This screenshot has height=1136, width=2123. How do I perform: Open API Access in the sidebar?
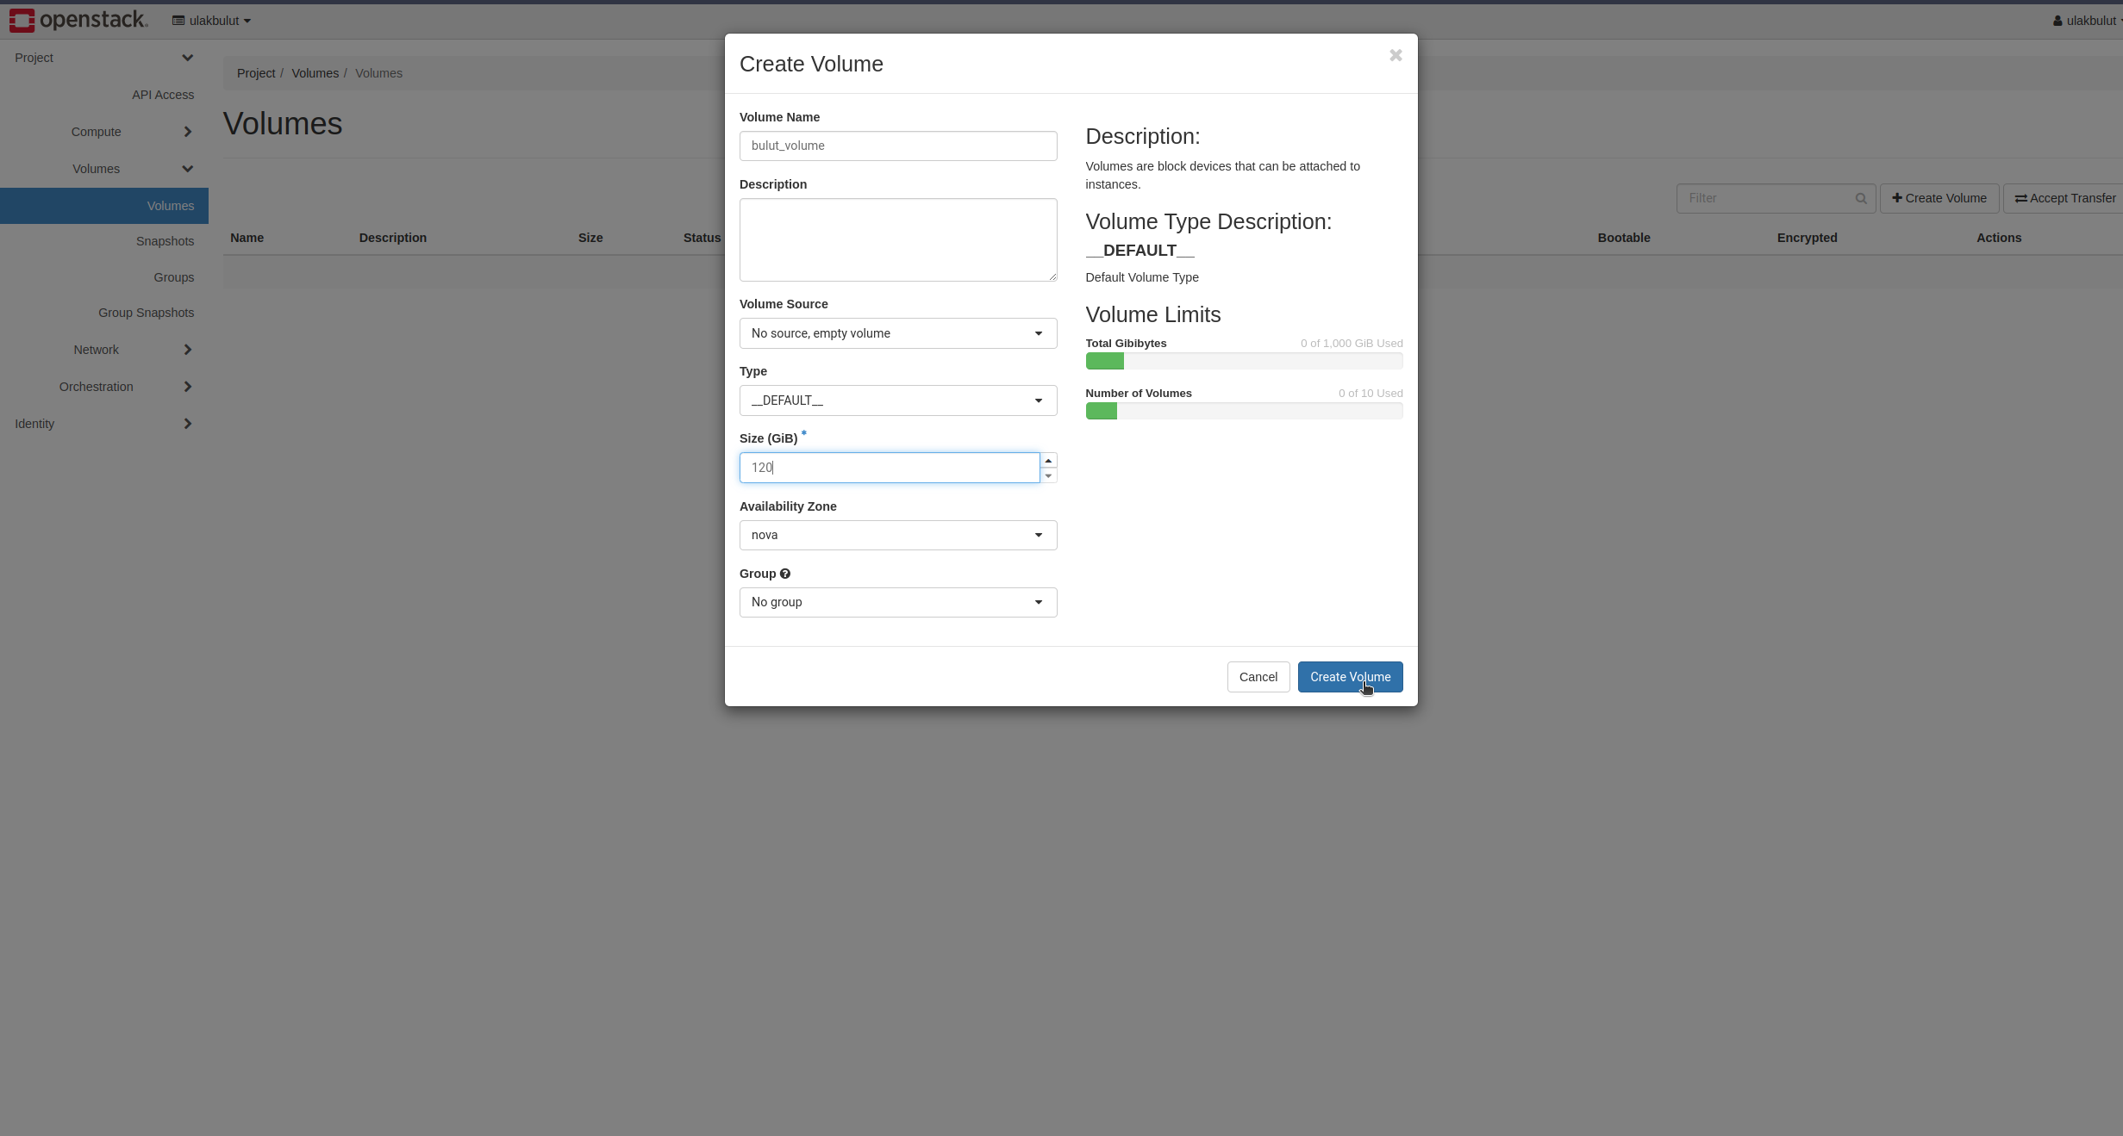coord(163,95)
